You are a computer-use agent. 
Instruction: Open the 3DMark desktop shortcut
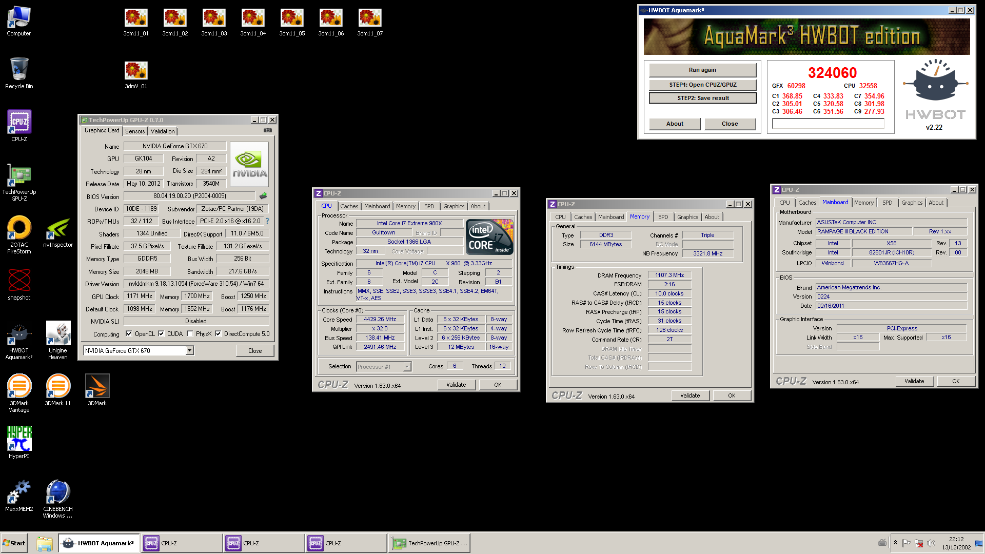click(x=97, y=390)
